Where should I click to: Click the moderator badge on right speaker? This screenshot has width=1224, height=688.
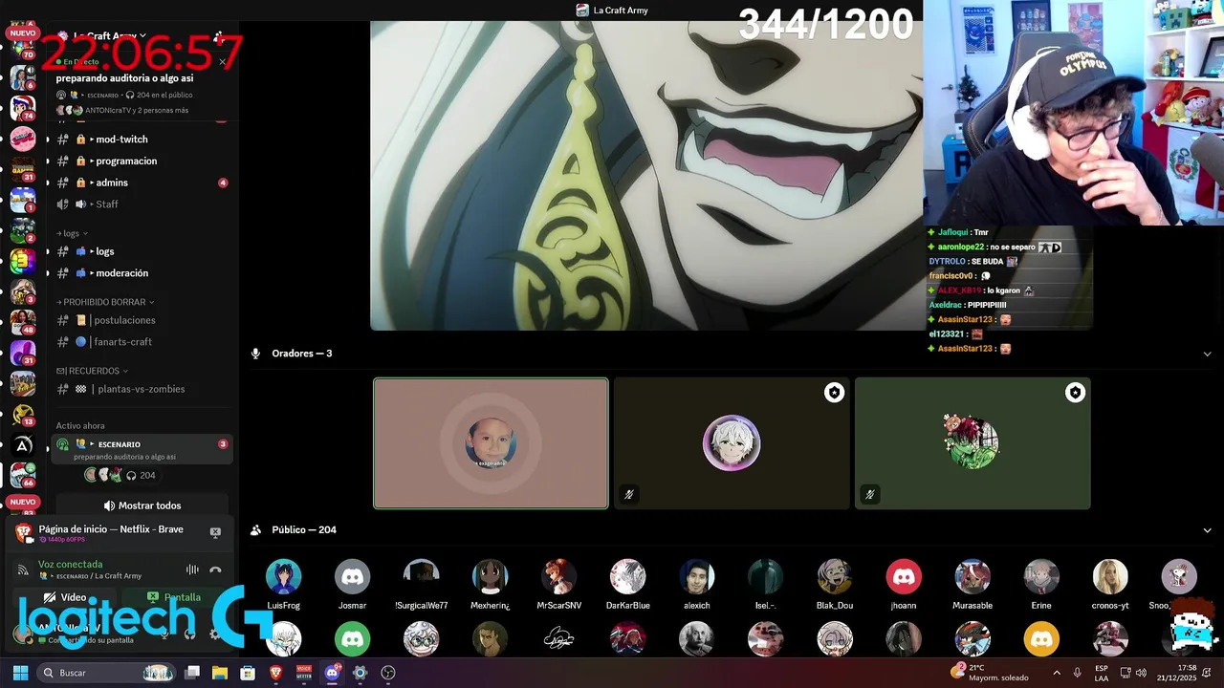tap(1076, 393)
